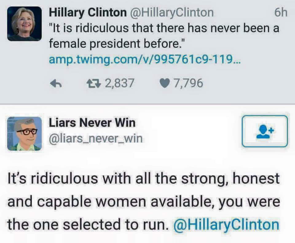Image resolution: width=295 pixels, height=243 pixels.
Task: Retweet Hillary Clinton's tweet with the retweet icon
Action: point(93,83)
